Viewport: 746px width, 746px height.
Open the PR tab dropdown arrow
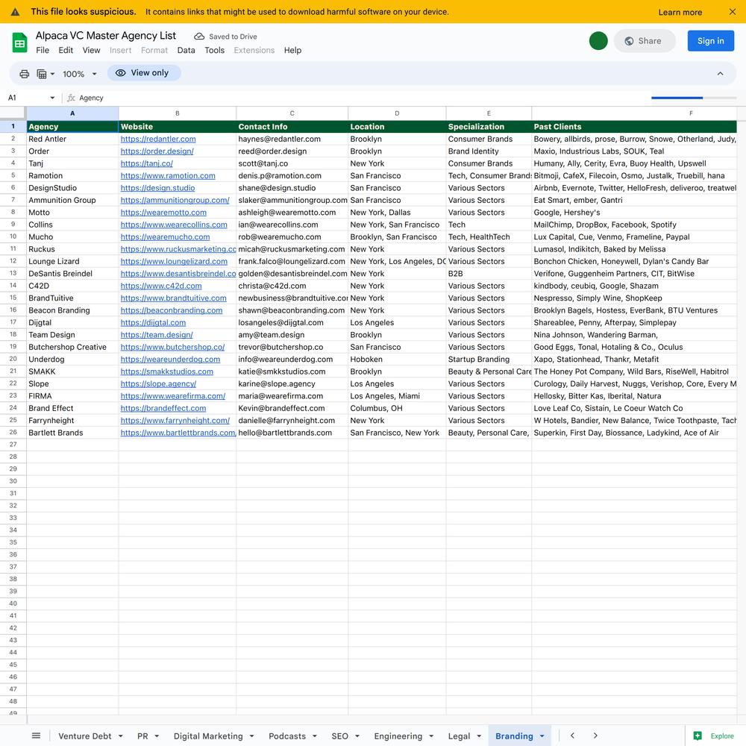157,736
